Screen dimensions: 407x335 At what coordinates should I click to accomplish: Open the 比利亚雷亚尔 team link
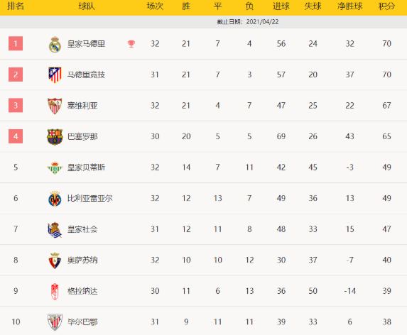point(89,198)
